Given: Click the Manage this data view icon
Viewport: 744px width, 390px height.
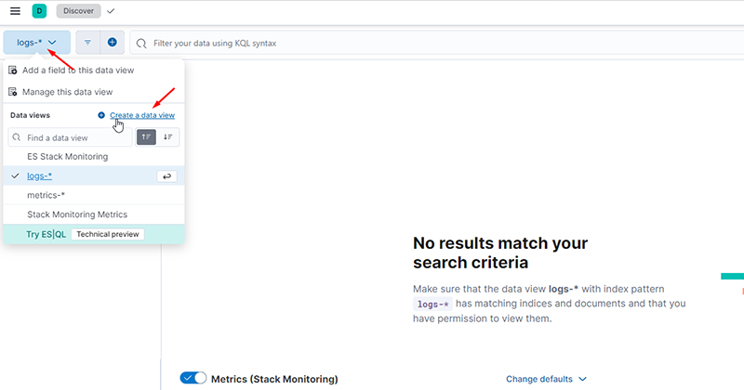Looking at the screenshot, I should click(x=13, y=92).
